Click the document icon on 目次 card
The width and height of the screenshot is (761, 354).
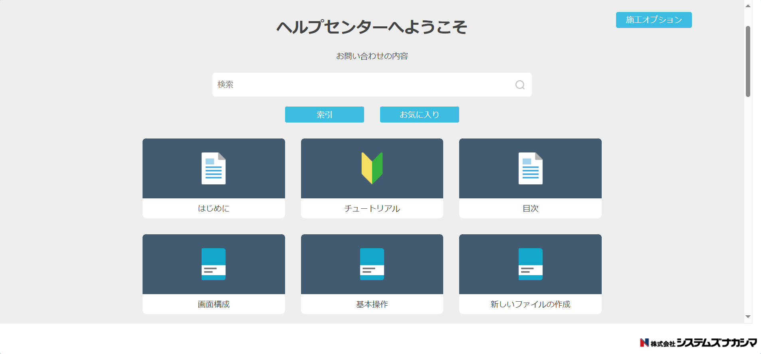(x=530, y=168)
